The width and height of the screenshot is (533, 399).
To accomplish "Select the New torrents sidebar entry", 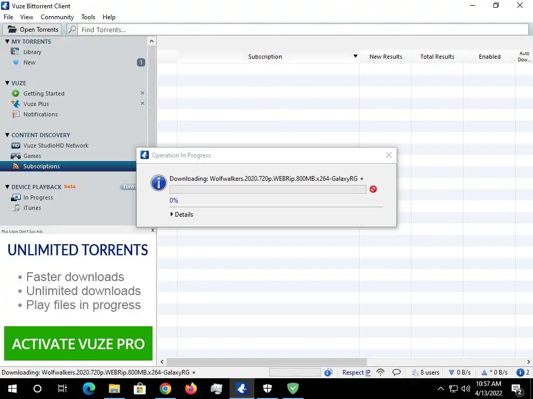I will tap(29, 62).
